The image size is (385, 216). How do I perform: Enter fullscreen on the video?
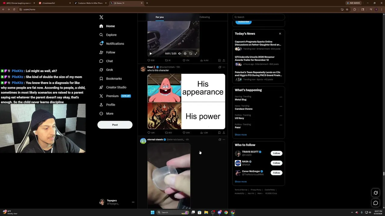[196, 53]
